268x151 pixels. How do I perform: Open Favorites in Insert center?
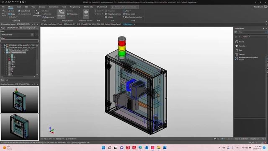[x=240, y=46]
